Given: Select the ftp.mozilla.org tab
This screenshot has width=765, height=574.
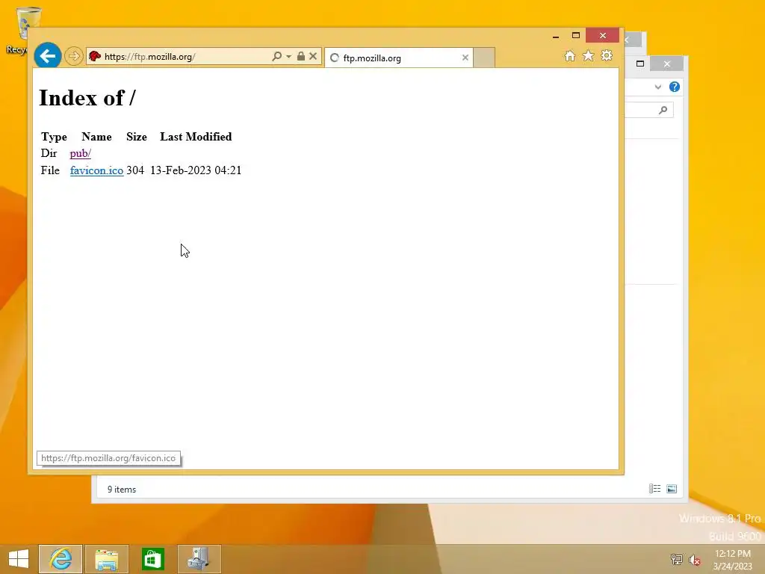Looking at the screenshot, I should (398, 58).
